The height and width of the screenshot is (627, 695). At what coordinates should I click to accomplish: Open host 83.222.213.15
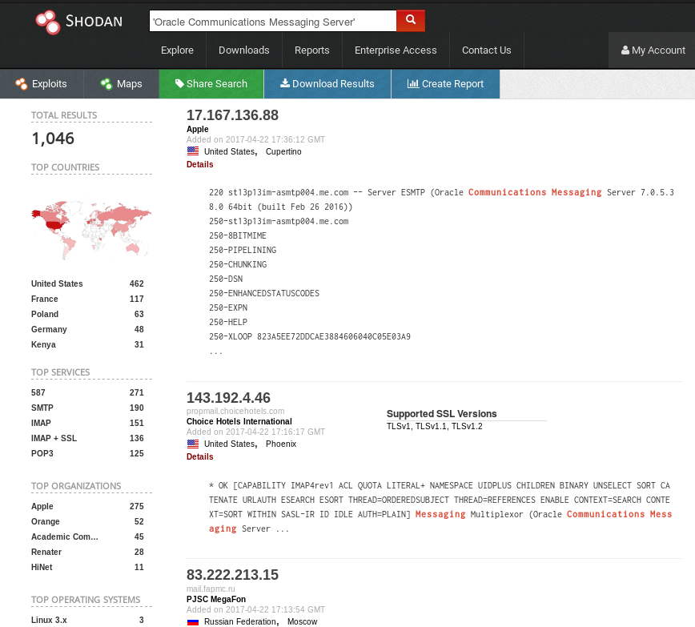tap(232, 575)
